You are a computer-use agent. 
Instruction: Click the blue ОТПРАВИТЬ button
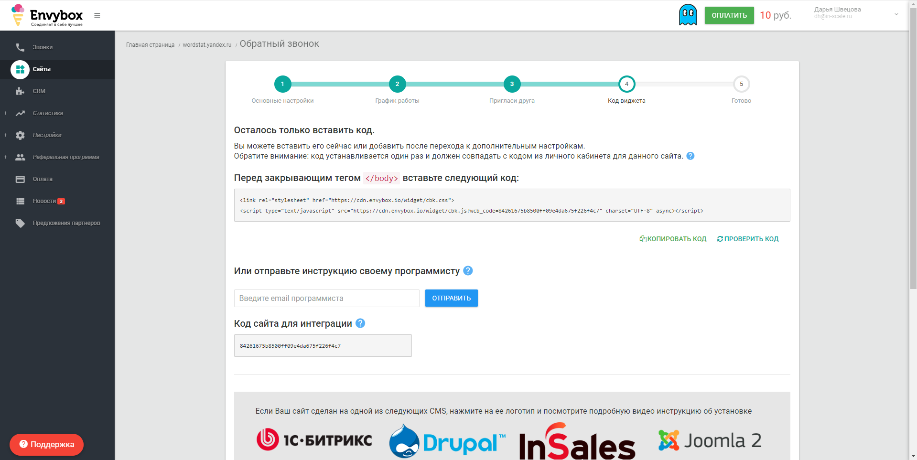click(452, 298)
